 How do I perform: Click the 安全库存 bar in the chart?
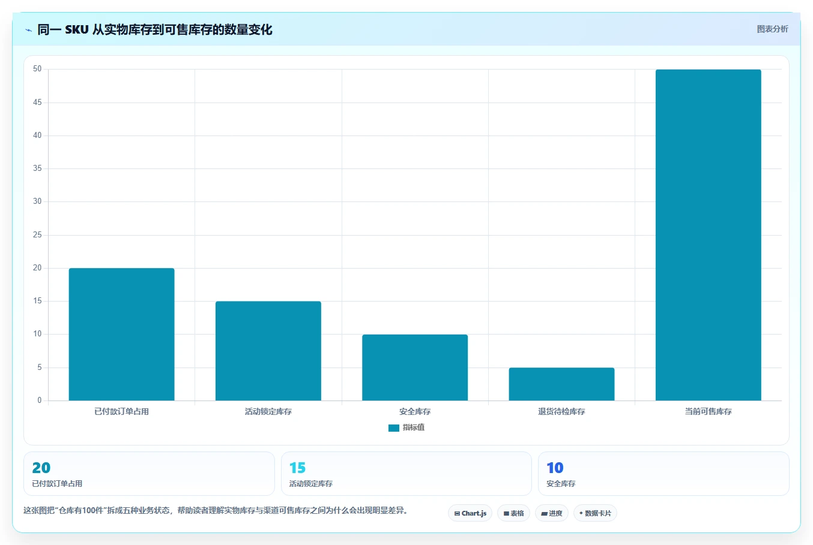click(415, 368)
